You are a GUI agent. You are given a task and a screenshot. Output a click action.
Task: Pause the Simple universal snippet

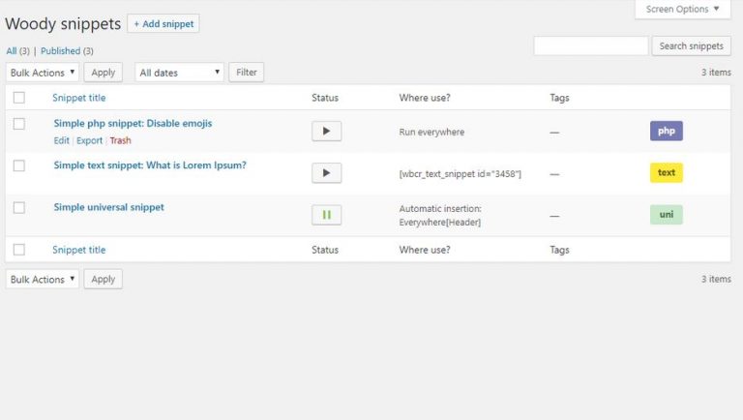[x=326, y=215]
